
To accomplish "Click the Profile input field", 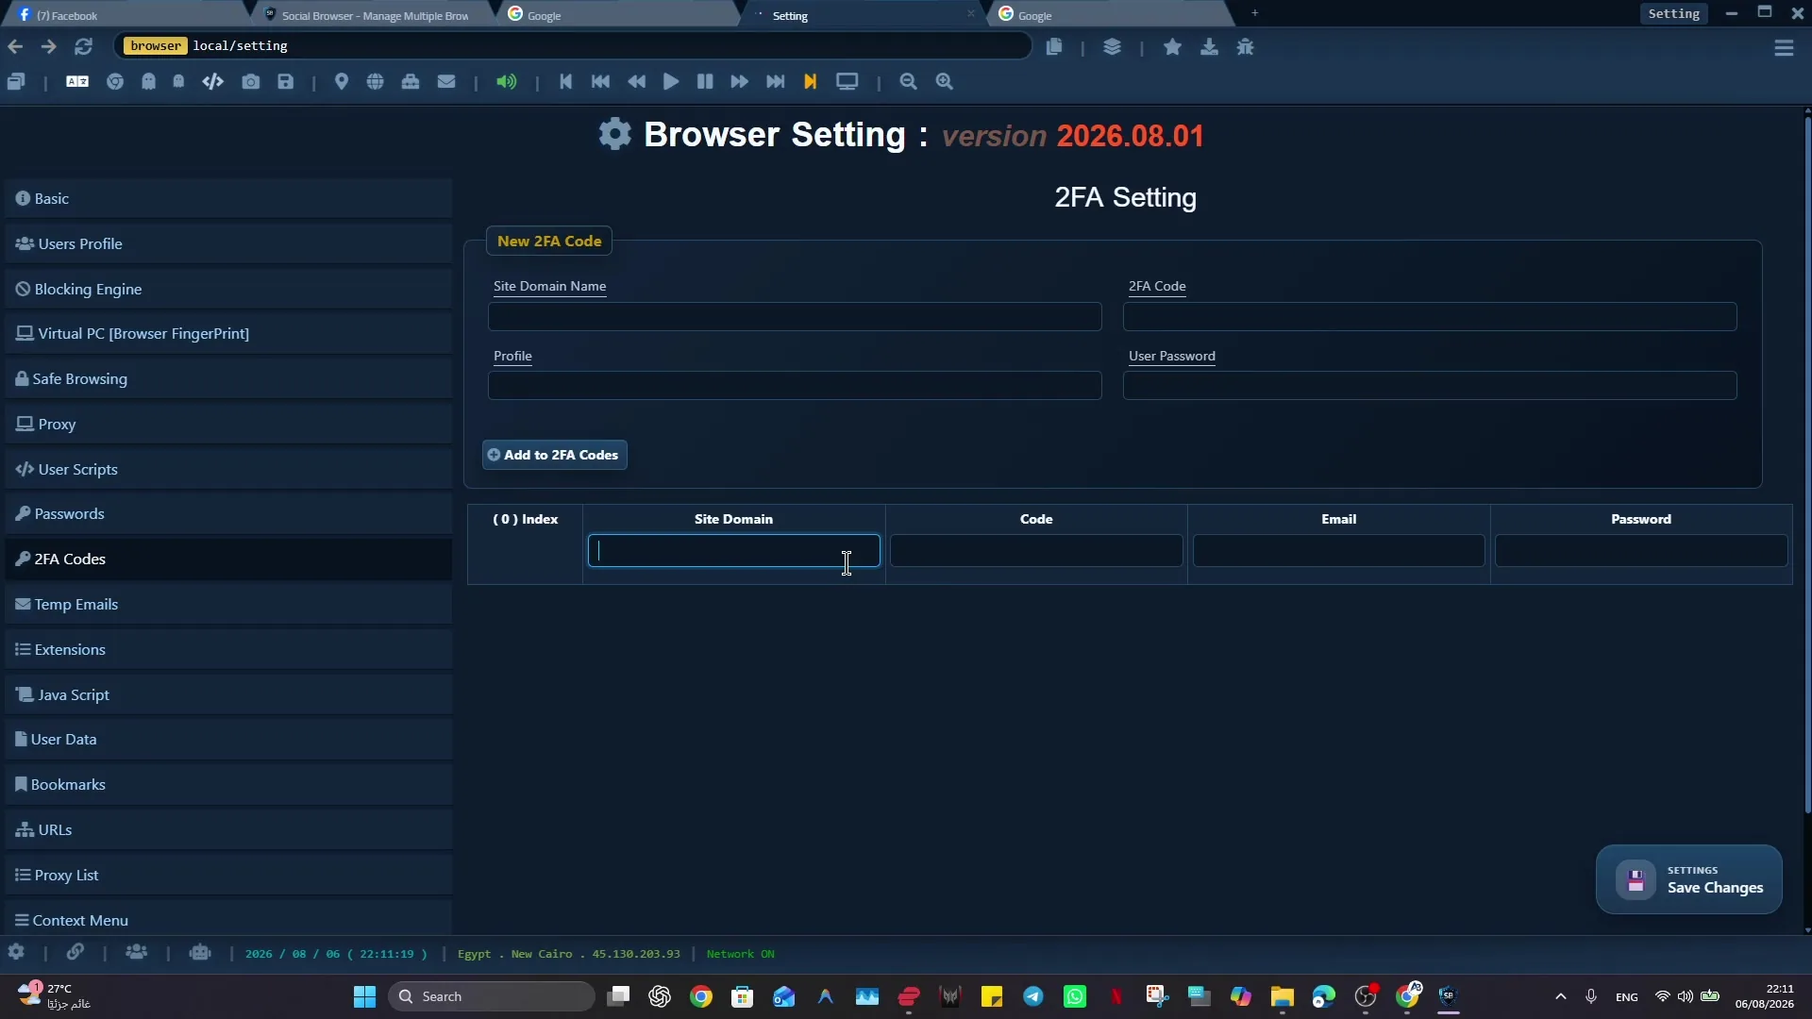I will 795,386.
